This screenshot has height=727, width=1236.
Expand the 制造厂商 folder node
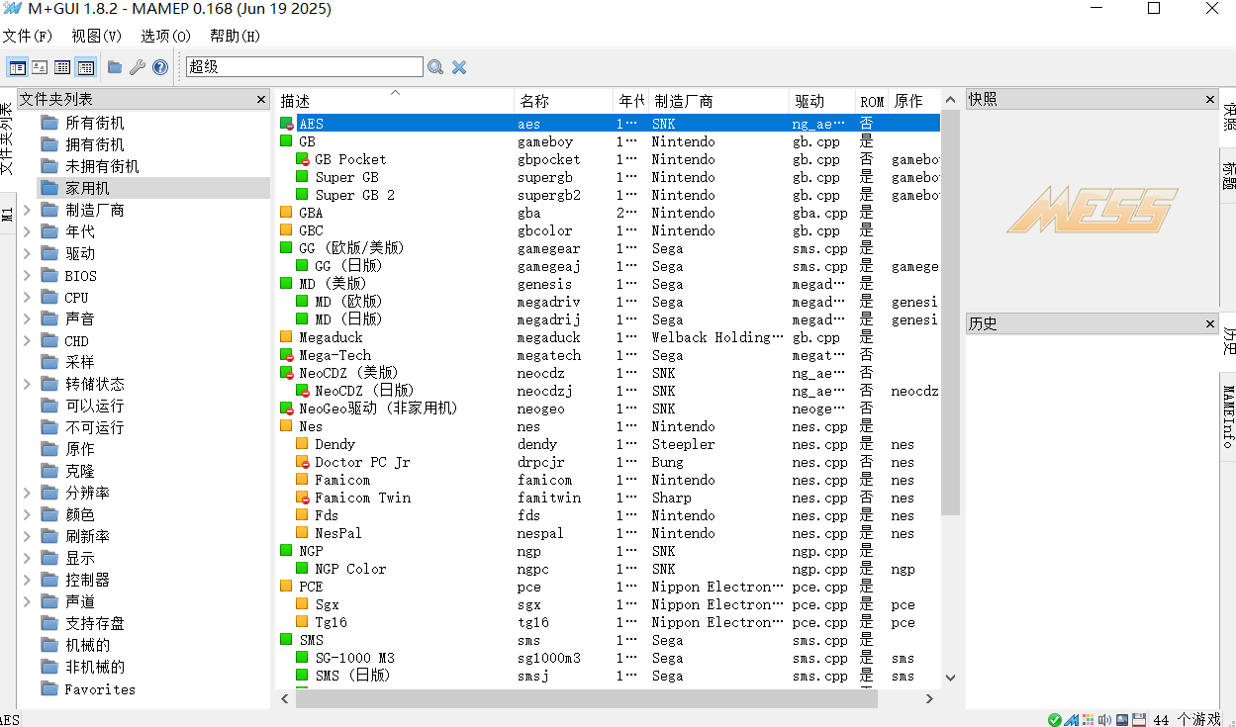point(28,210)
